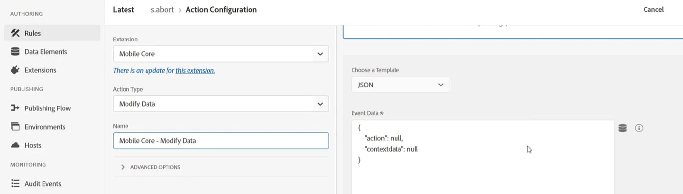Click the Extensions plug icon
Image resolution: width=683 pixels, height=194 pixels.
(x=15, y=70)
